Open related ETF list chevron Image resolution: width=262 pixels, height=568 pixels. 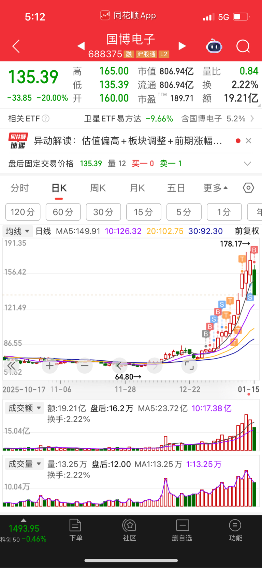(252, 119)
